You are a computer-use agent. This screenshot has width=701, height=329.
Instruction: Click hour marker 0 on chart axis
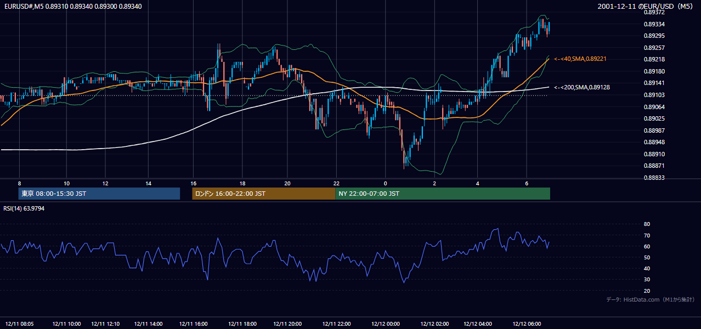[x=386, y=183]
